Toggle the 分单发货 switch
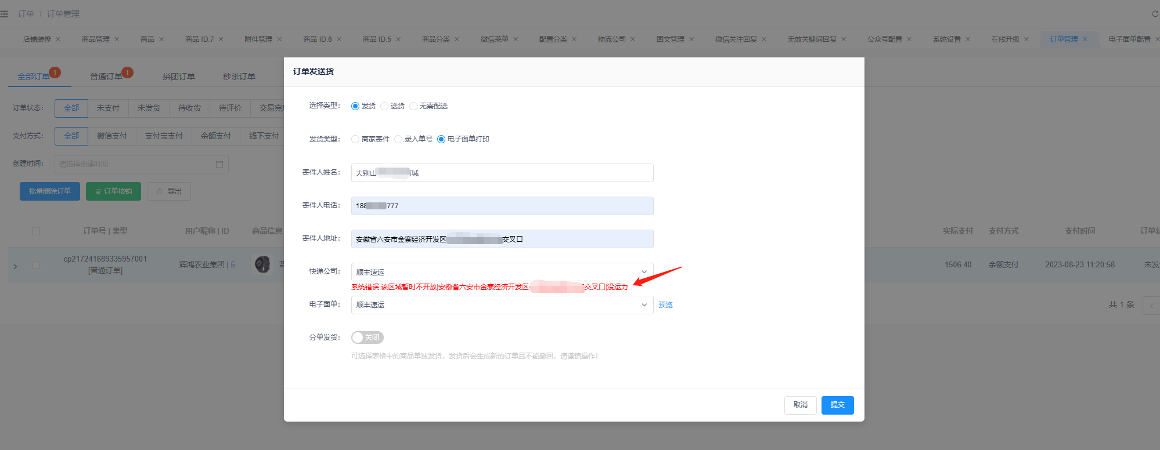This screenshot has height=450, width=1160. [368, 338]
